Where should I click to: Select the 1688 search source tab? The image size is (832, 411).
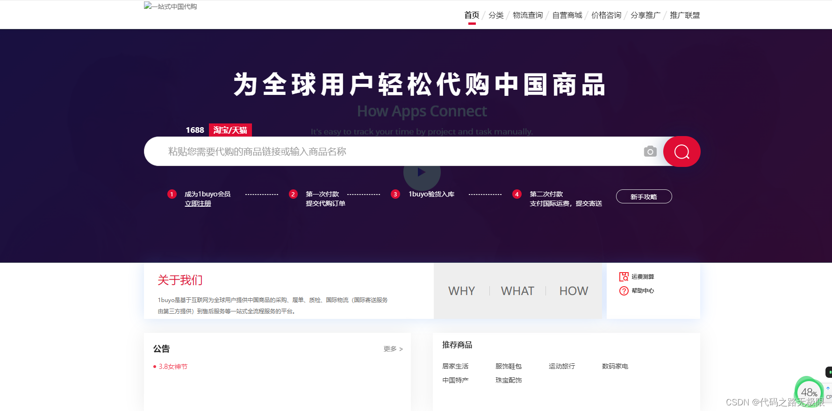point(195,130)
